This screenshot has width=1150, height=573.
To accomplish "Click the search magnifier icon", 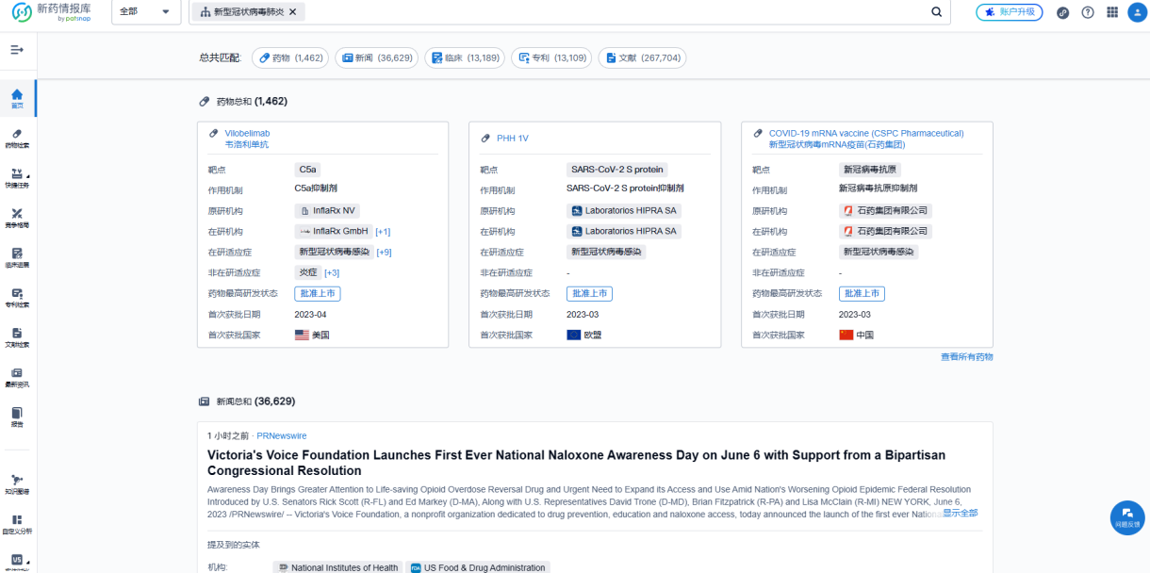I will pos(936,12).
